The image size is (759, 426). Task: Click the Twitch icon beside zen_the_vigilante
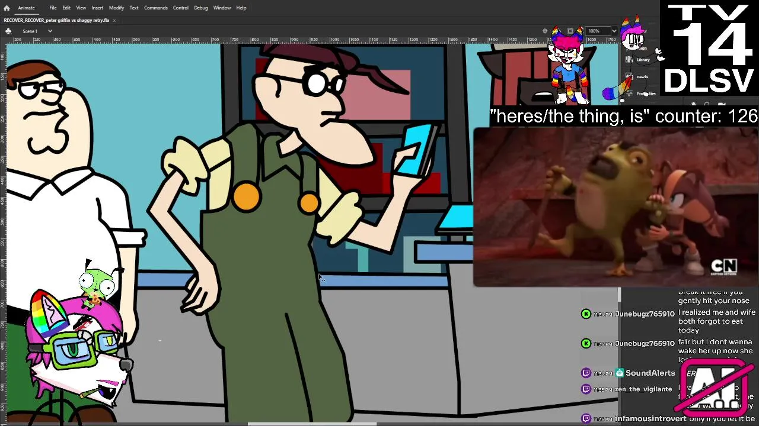[586, 389]
